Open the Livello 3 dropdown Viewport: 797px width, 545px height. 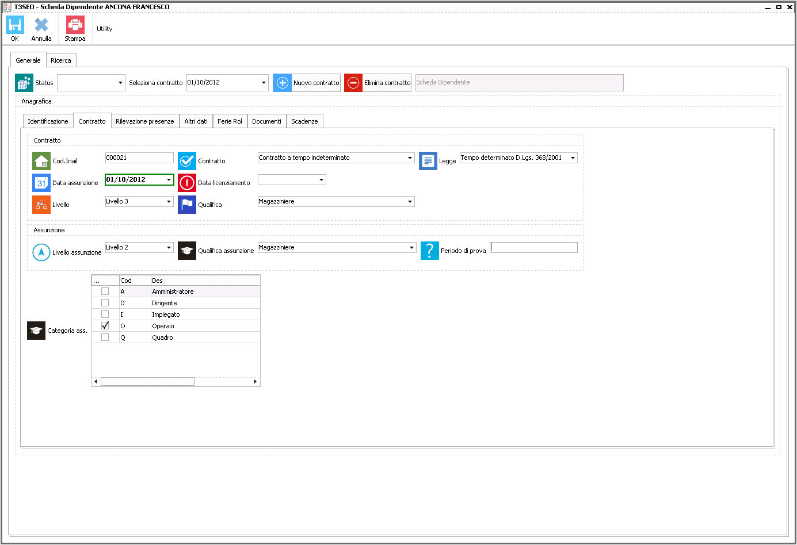(x=169, y=201)
